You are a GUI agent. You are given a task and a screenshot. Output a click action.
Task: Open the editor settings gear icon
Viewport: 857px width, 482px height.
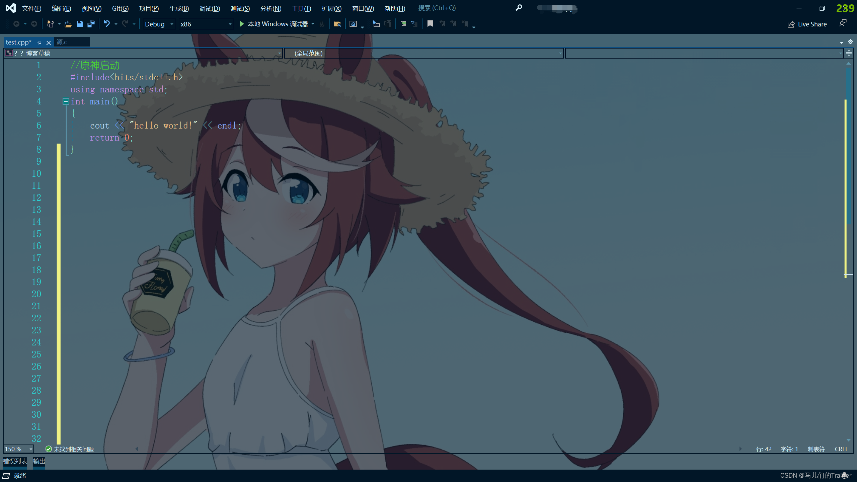pyautogui.click(x=850, y=42)
